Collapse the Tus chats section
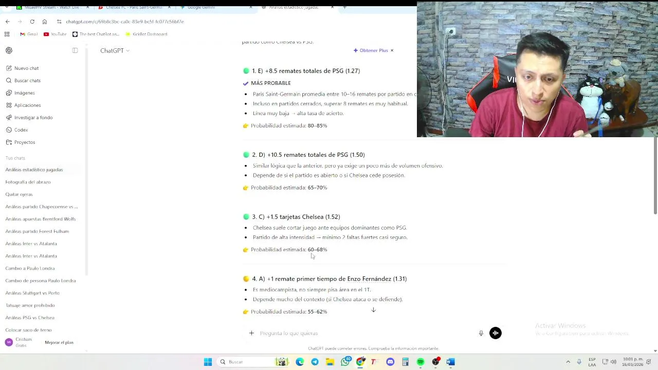 (x=15, y=158)
